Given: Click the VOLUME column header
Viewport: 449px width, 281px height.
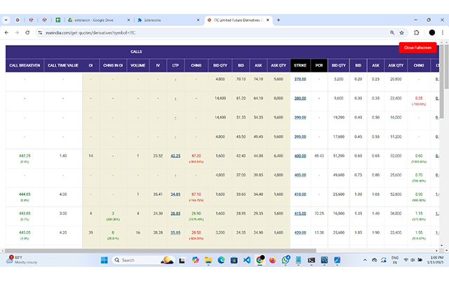Looking at the screenshot, I should click(x=138, y=65).
